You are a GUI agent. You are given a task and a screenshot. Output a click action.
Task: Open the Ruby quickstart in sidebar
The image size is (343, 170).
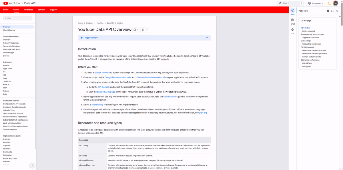[5, 94]
